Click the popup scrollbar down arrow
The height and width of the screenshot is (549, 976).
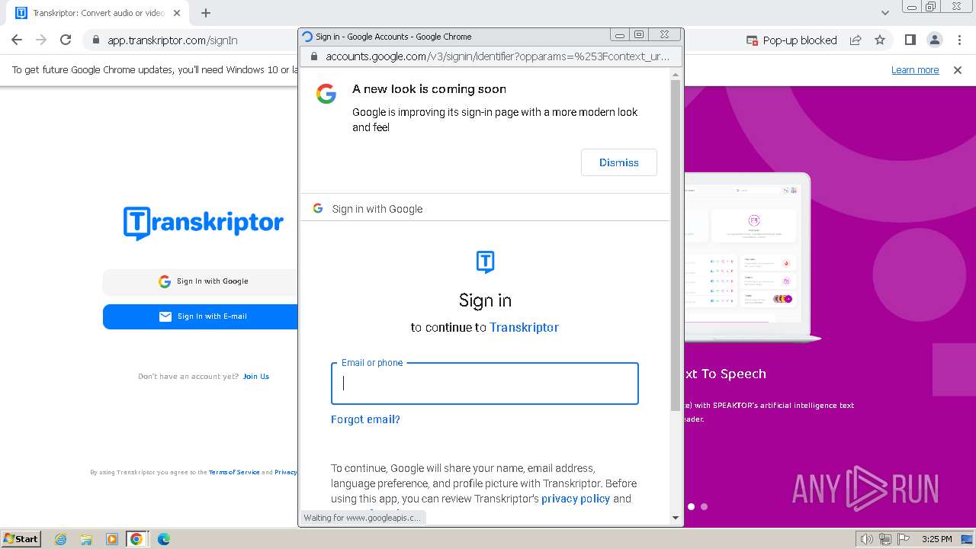tap(676, 518)
